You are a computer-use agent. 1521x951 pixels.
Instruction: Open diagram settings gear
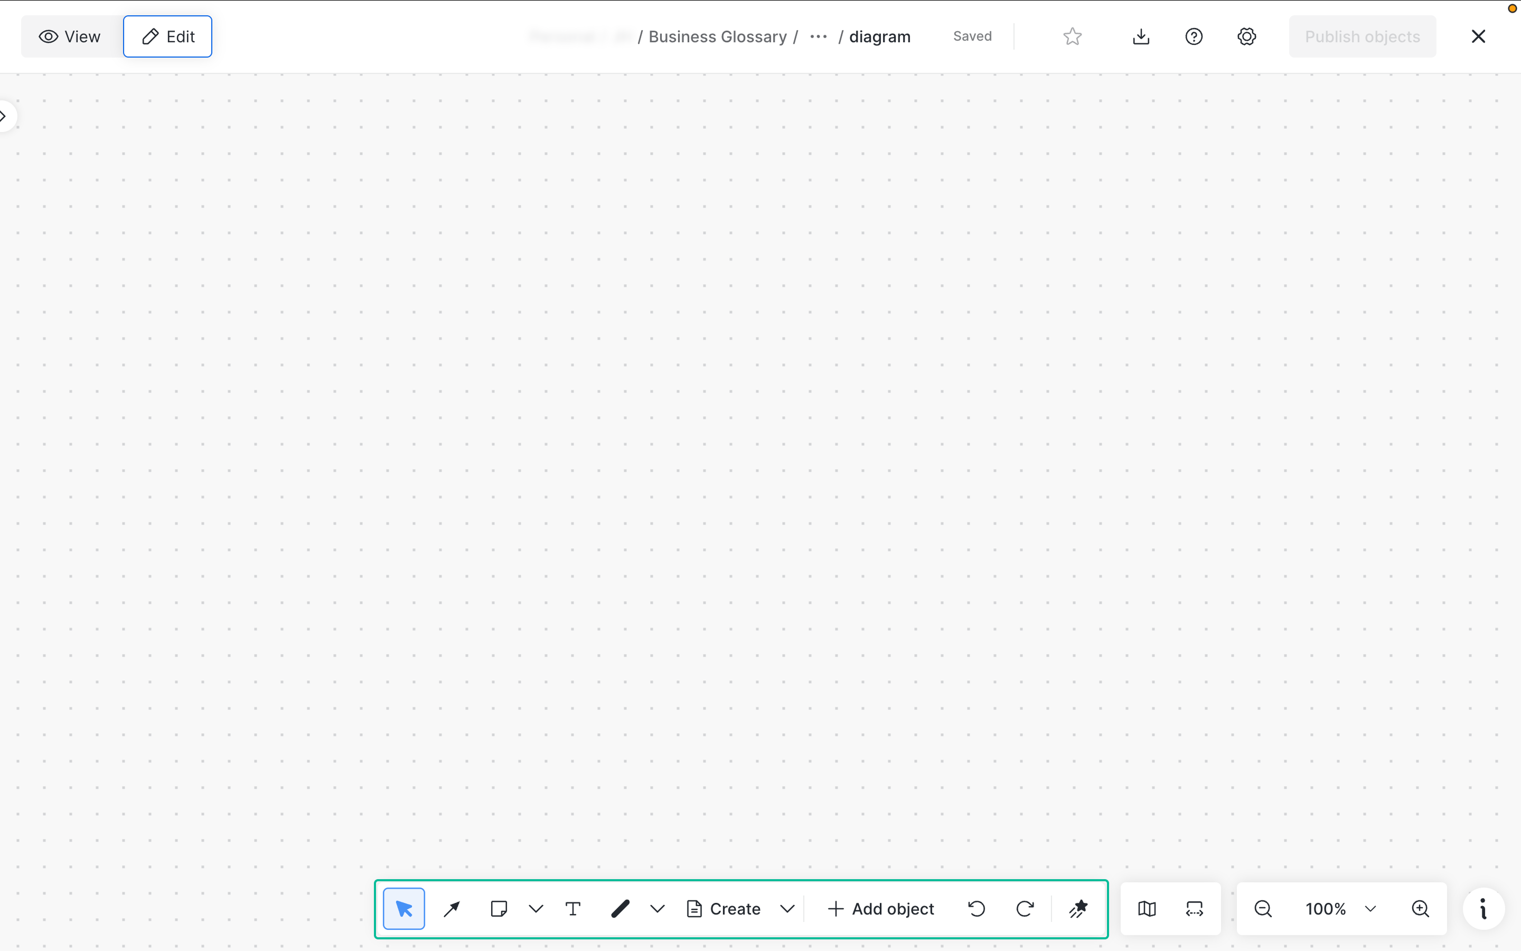[1246, 36]
